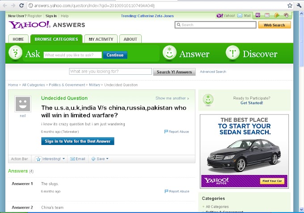Click All Categories in Categories sidebar

217,207
